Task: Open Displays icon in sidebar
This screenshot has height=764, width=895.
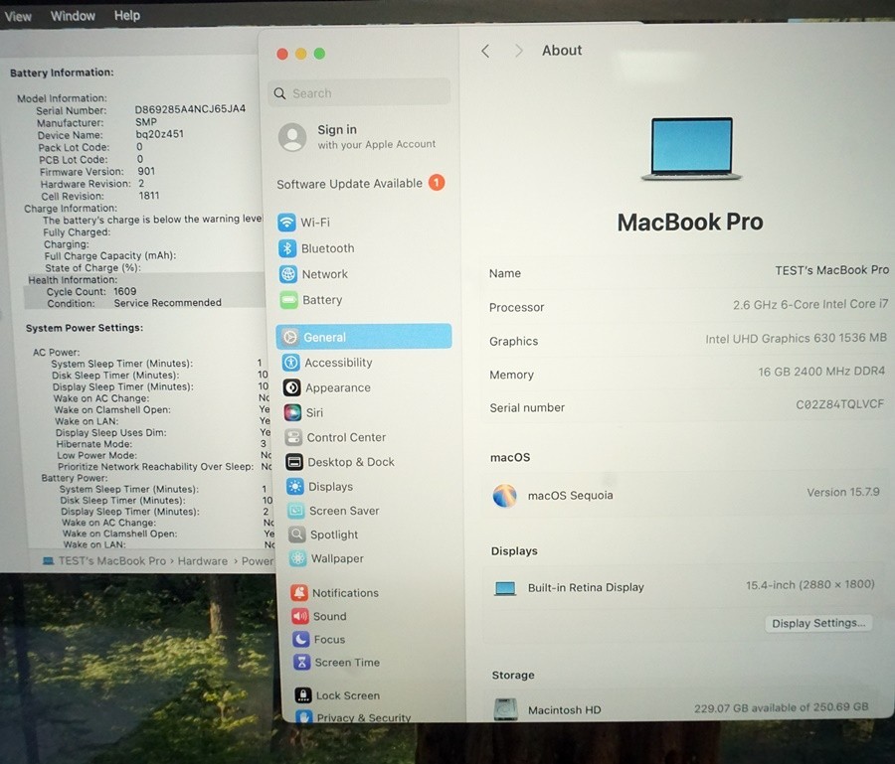Action: tap(295, 487)
